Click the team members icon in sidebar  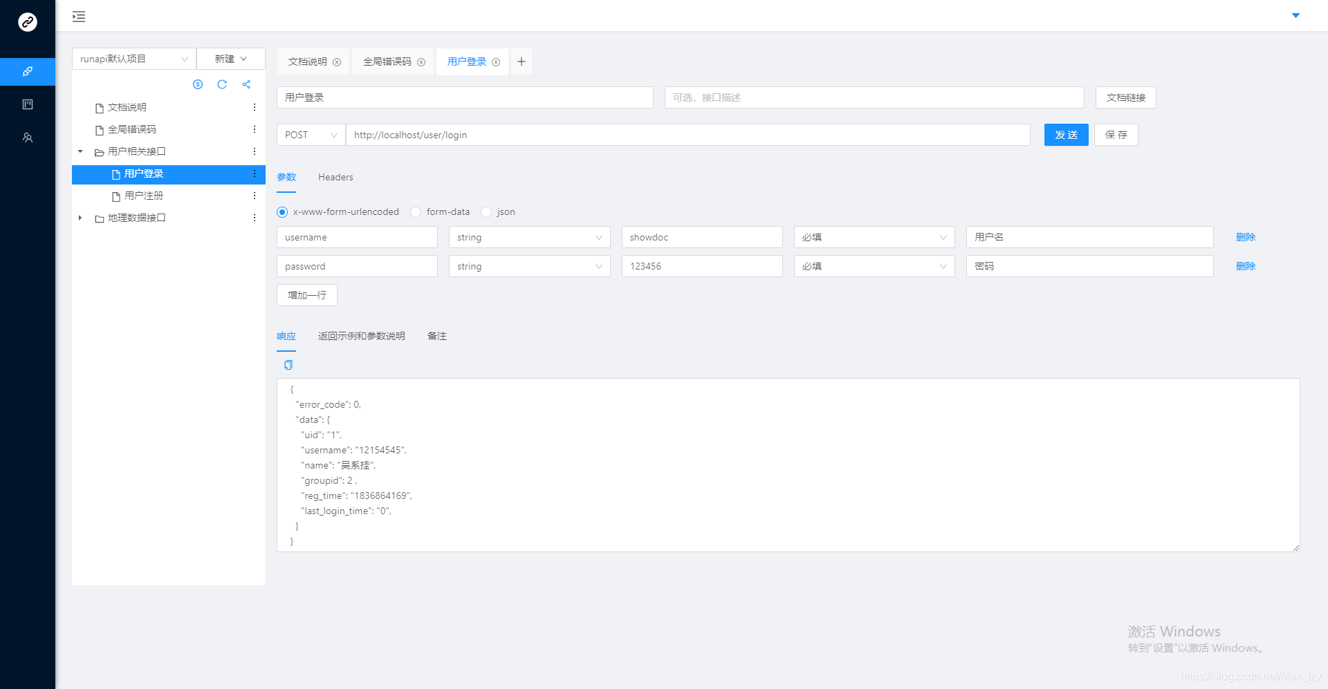click(x=28, y=138)
